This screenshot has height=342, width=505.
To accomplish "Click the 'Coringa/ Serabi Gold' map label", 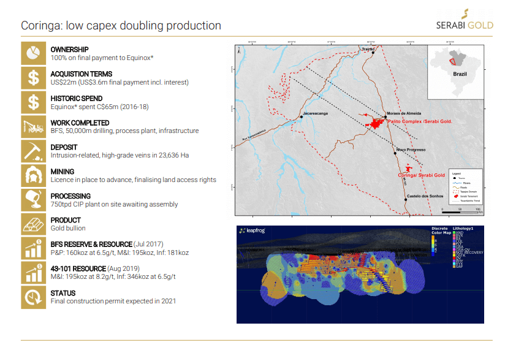I will click(x=421, y=175).
